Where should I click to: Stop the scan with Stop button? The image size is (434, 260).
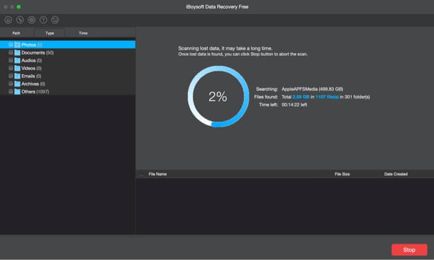click(409, 249)
